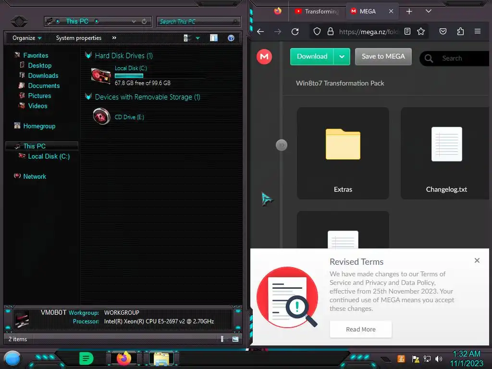The width and height of the screenshot is (492, 369).
Task: Open the Changelog.txt file
Action: pos(445,153)
